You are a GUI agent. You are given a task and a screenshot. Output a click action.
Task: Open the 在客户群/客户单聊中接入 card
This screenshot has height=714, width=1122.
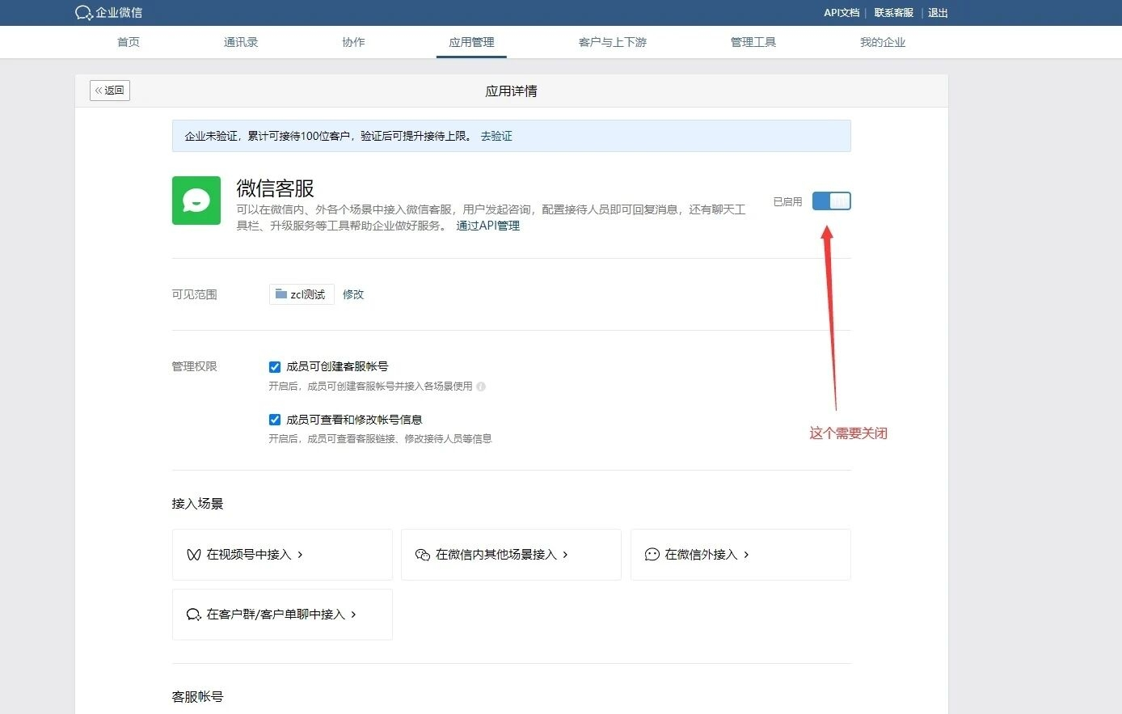[x=282, y=615]
